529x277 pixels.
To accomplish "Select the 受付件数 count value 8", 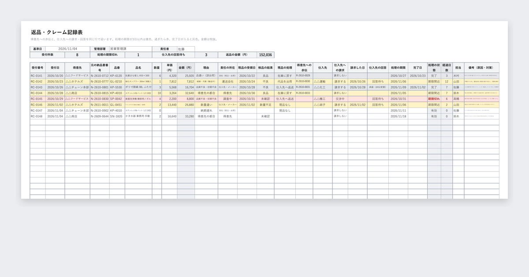I will (x=77, y=55).
